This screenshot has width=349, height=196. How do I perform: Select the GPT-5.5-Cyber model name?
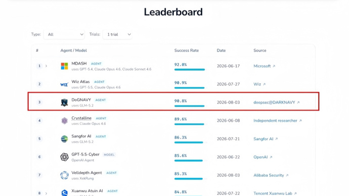85,155
